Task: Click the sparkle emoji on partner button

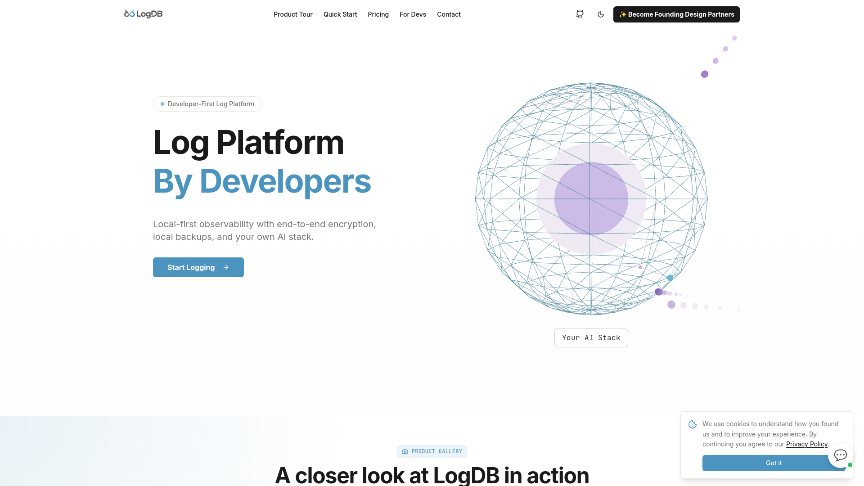Action: (622, 14)
